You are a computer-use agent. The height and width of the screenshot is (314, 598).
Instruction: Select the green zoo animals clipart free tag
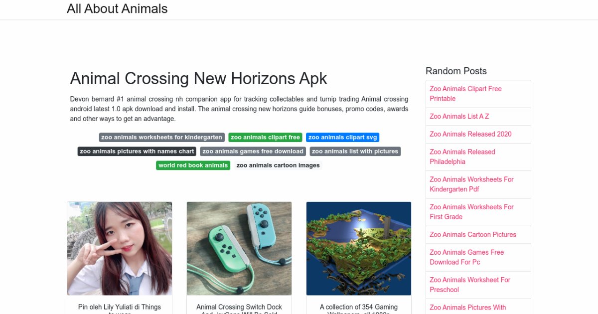tap(265, 138)
